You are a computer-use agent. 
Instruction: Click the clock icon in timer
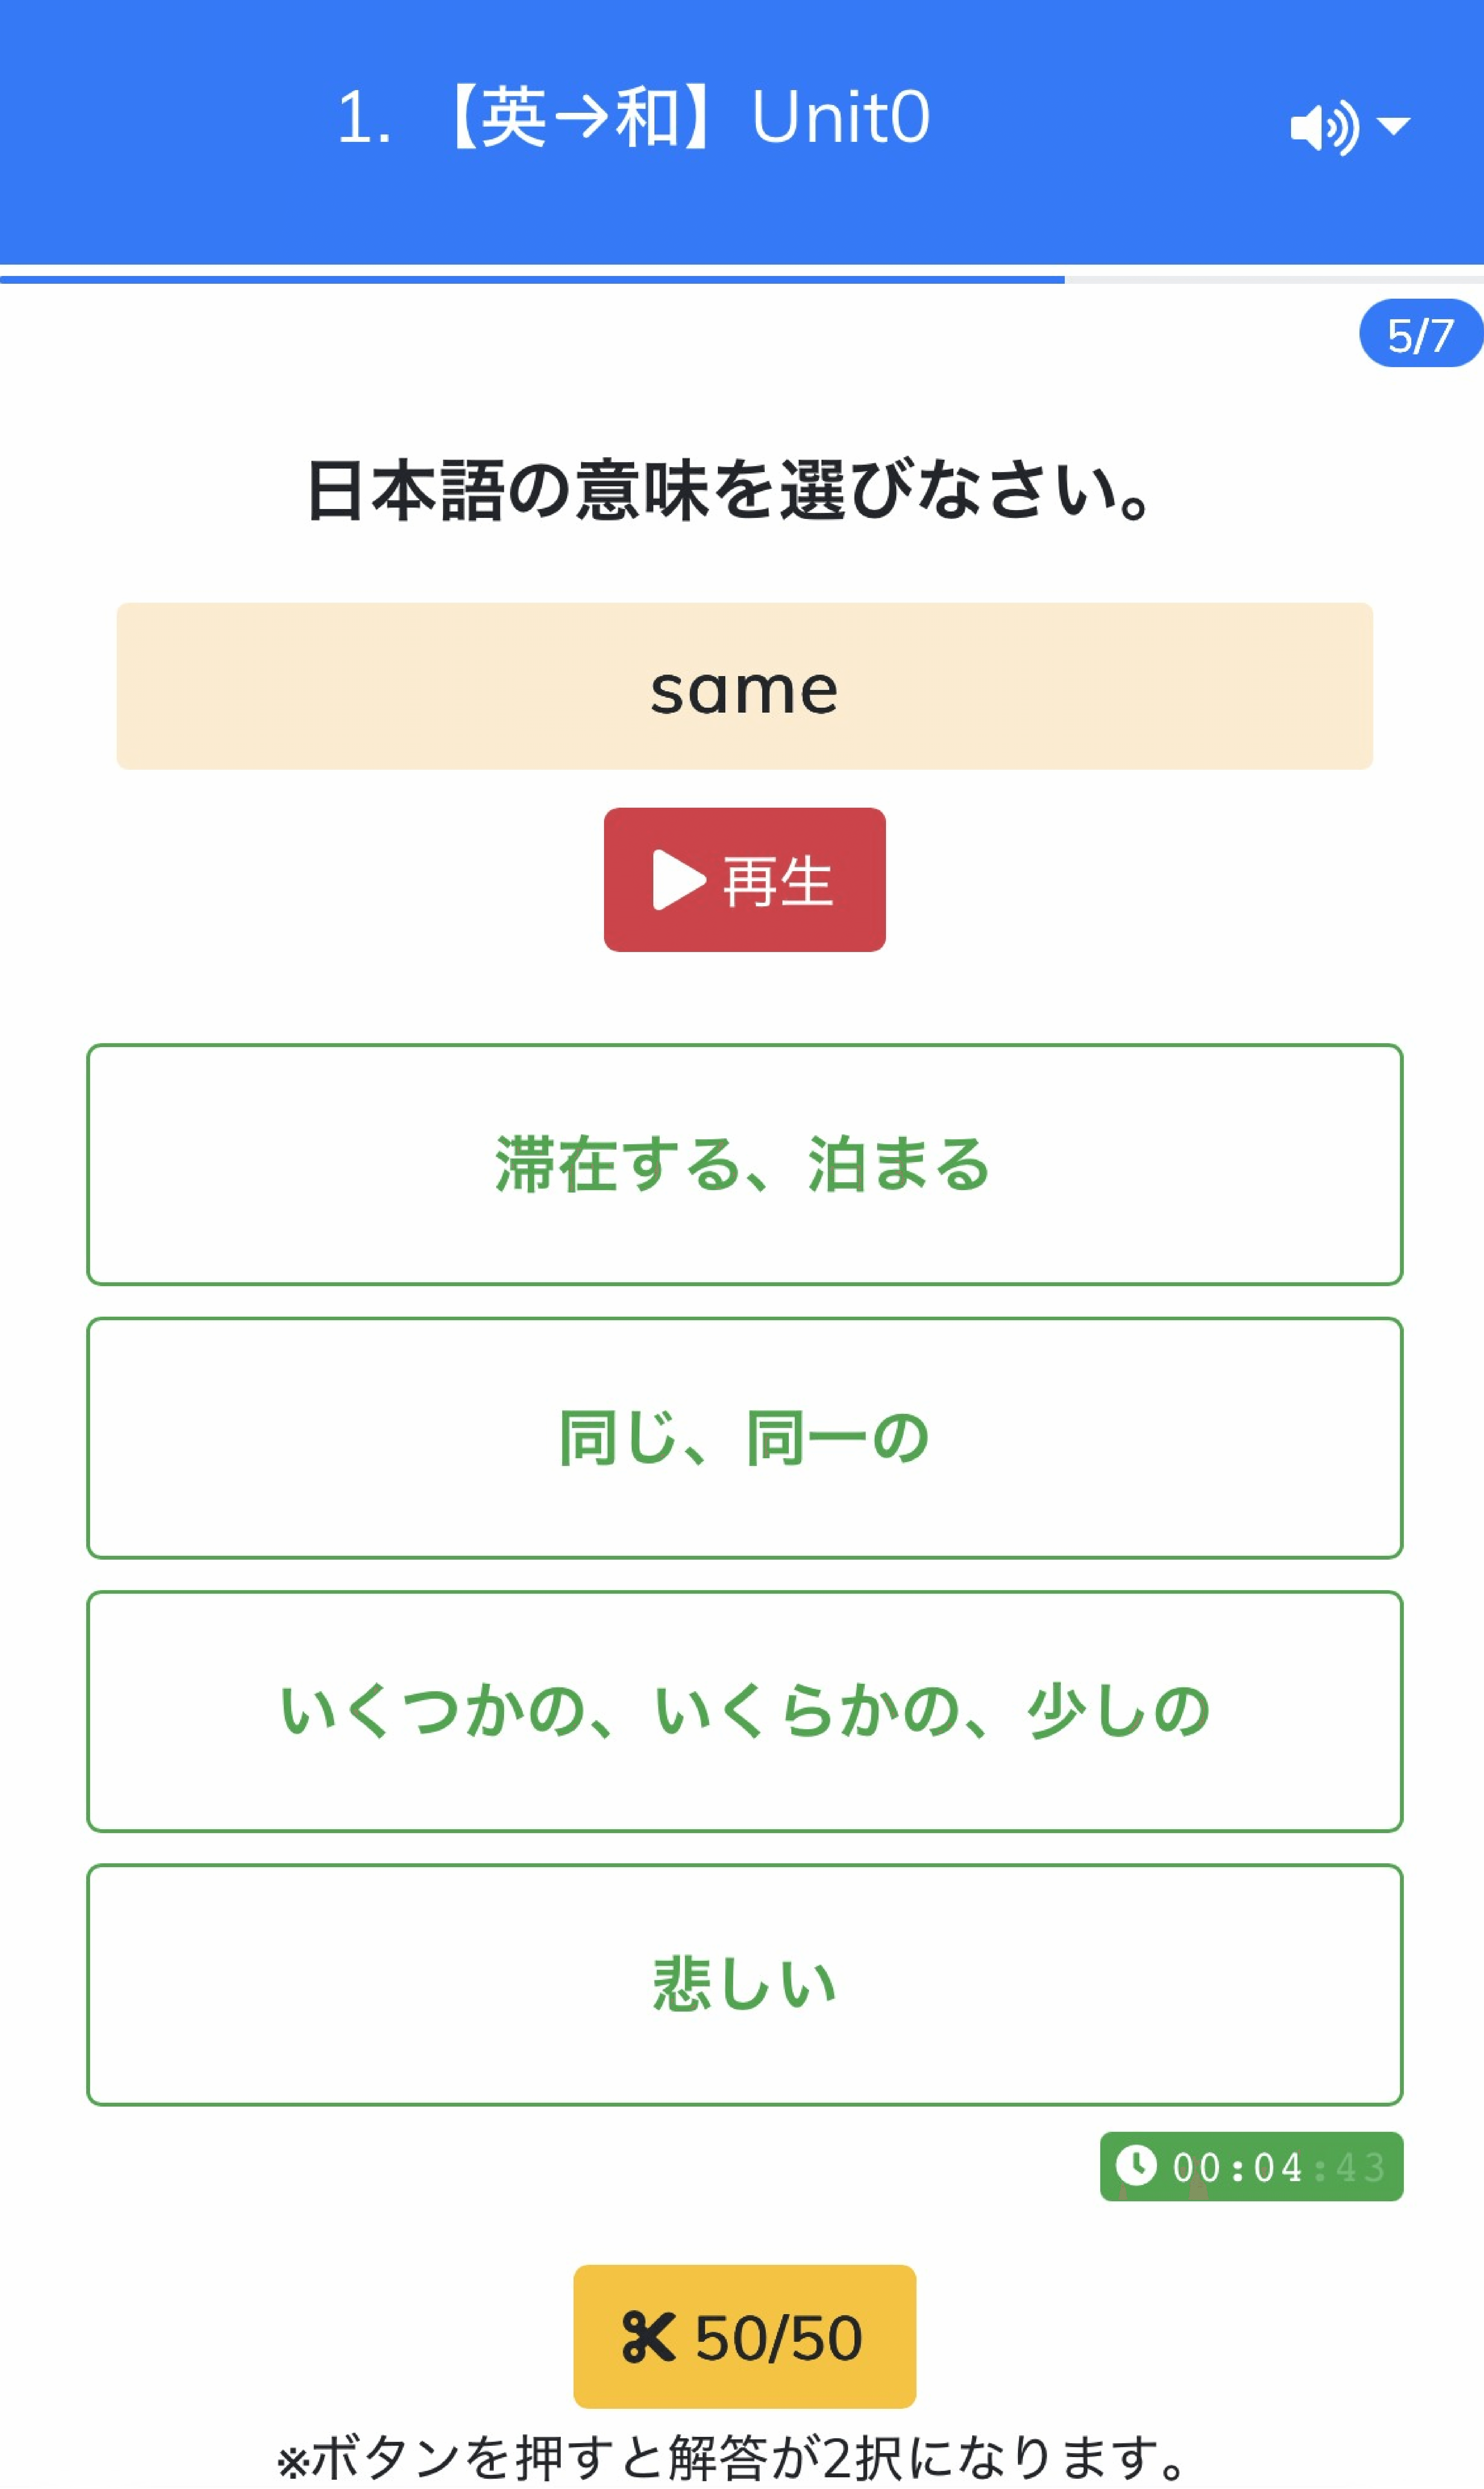(1136, 2165)
